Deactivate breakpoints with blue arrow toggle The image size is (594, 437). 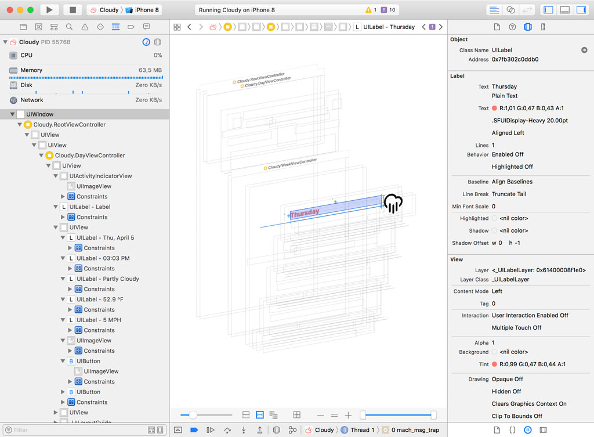click(194, 429)
